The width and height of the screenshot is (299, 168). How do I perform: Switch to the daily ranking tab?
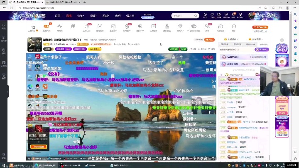tap(224, 44)
